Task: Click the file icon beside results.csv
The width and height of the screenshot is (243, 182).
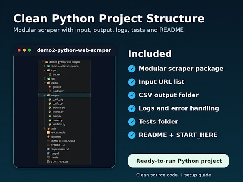Action: [x=50, y=91]
